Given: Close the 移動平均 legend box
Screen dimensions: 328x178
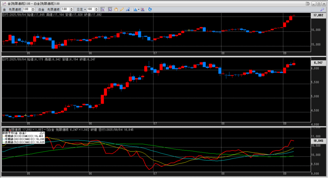Looking at the screenshot, I should [x=44, y=133].
